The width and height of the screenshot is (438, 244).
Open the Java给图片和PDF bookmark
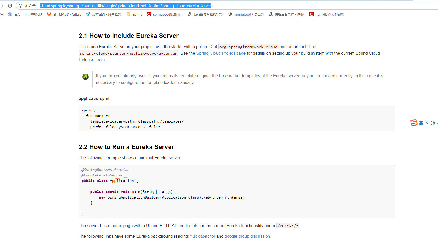[205, 14]
